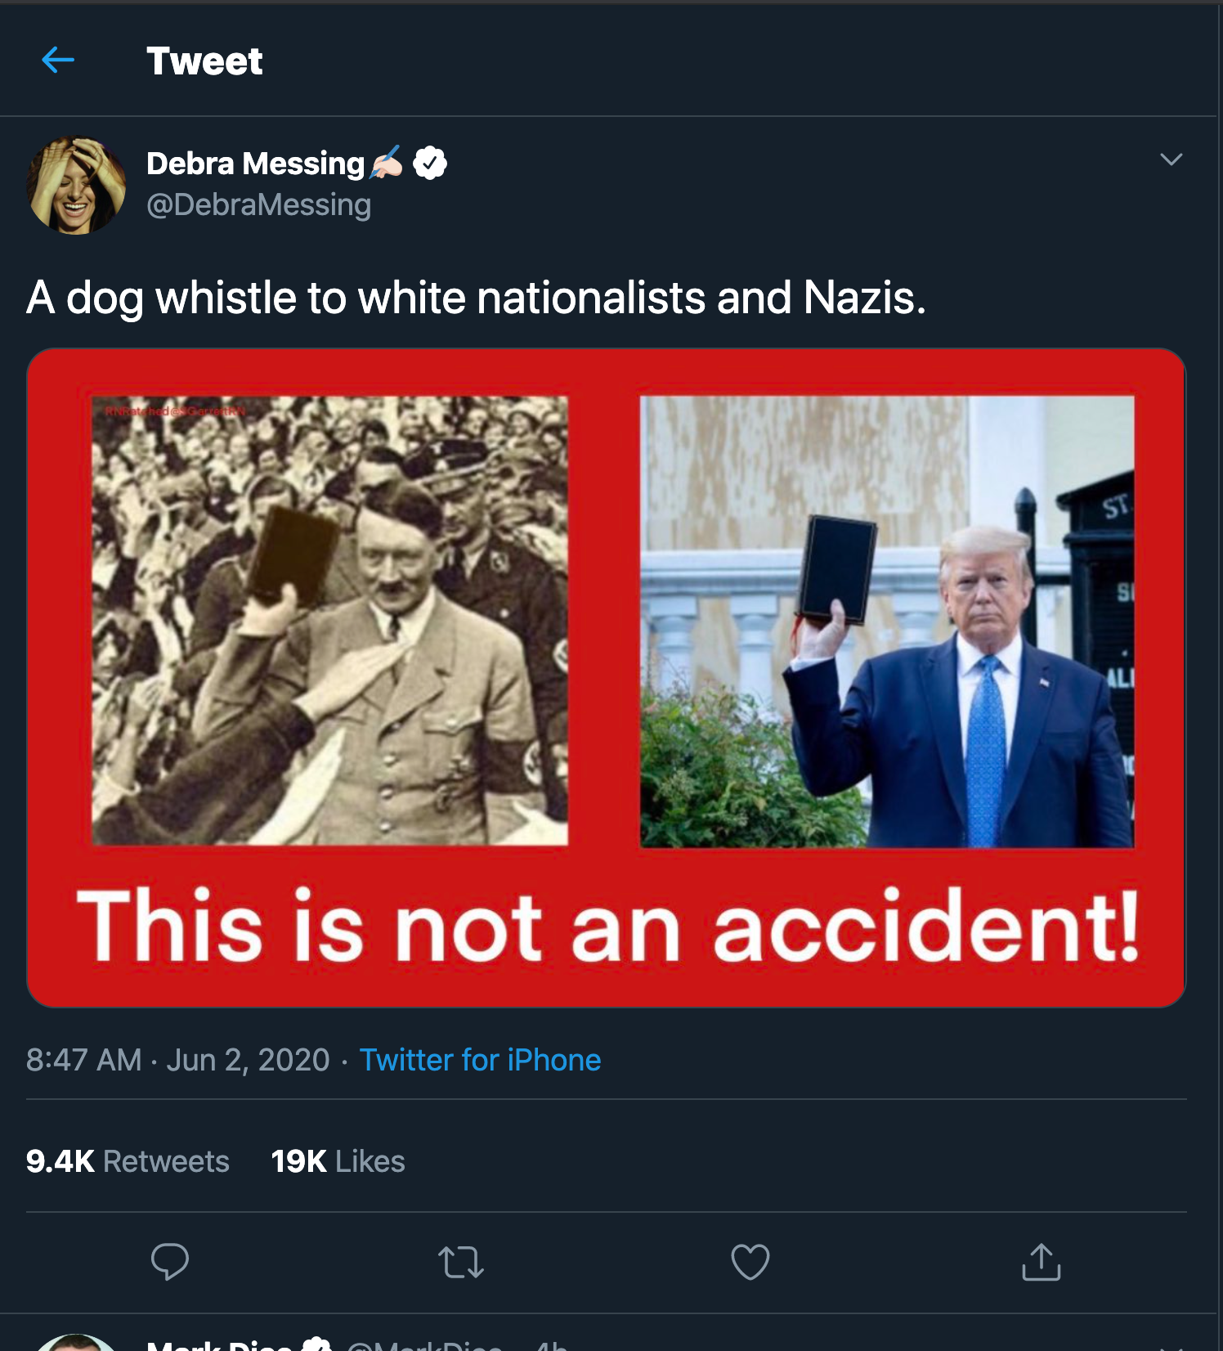The width and height of the screenshot is (1223, 1351).
Task: Click the verified badge beside Debra Messing
Action: (430, 164)
